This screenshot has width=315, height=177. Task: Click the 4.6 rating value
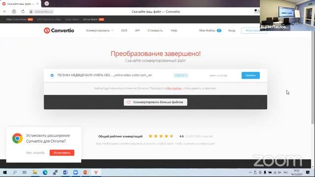[182, 136]
